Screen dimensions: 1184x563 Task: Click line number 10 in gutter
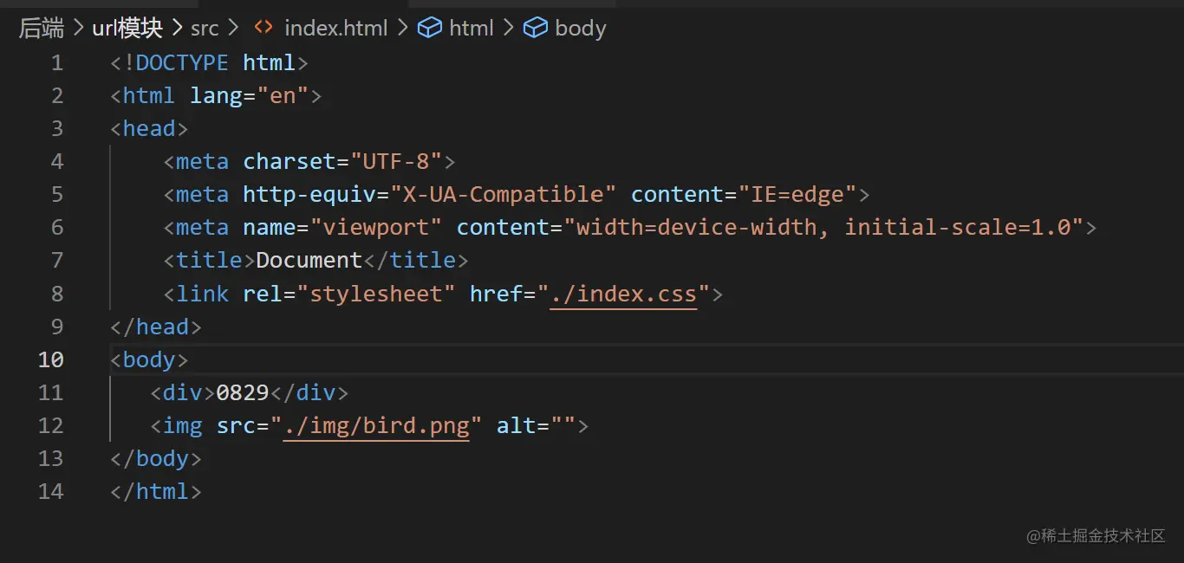pos(50,359)
